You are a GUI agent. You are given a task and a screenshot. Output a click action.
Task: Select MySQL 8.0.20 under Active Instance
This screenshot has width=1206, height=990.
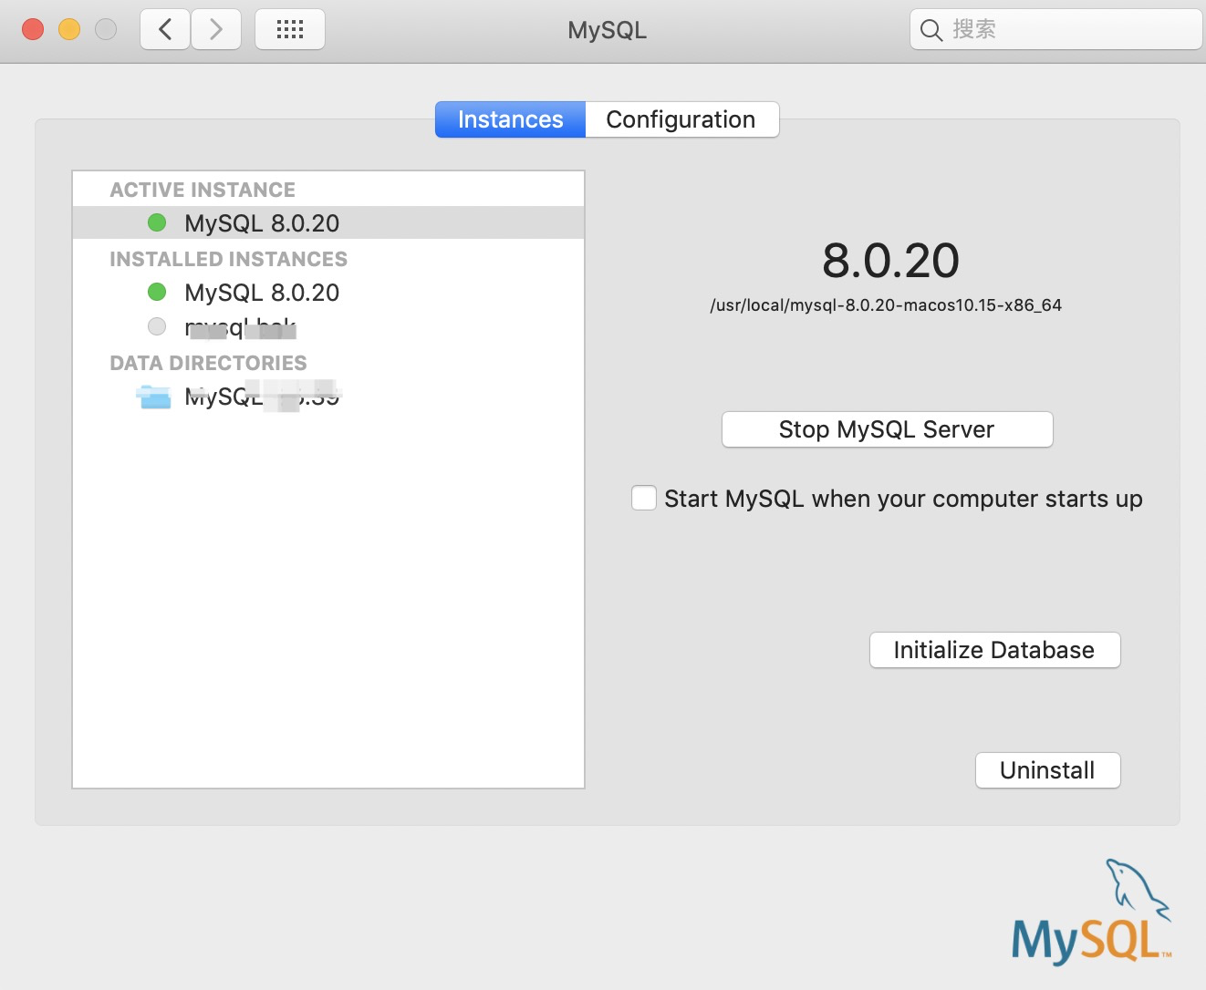[328, 222]
